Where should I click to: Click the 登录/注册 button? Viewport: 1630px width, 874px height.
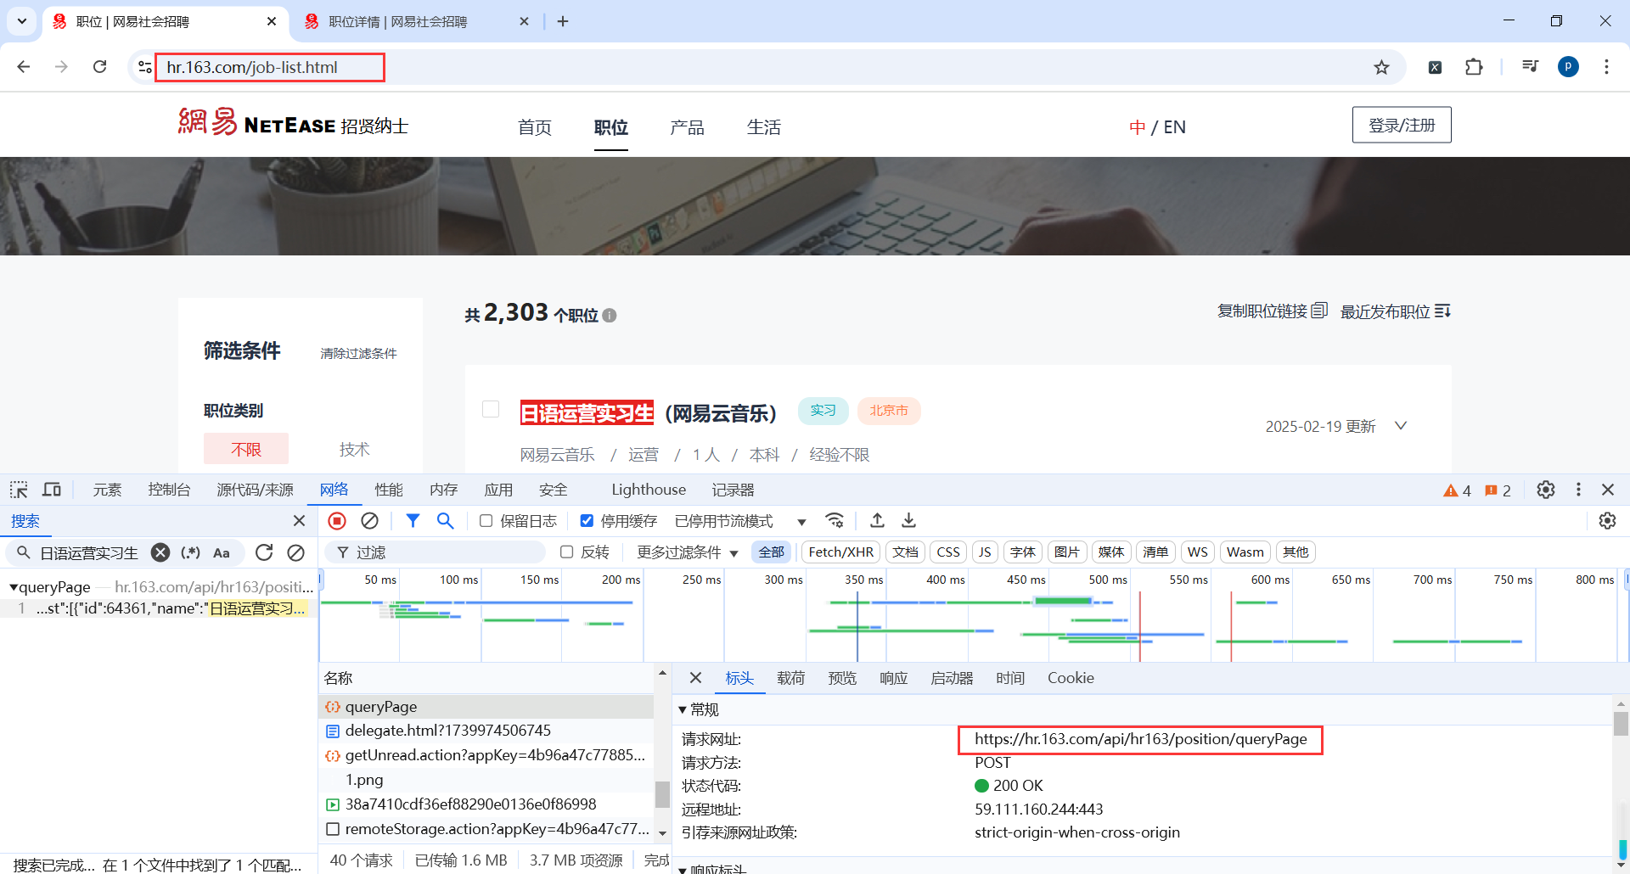tap(1402, 125)
